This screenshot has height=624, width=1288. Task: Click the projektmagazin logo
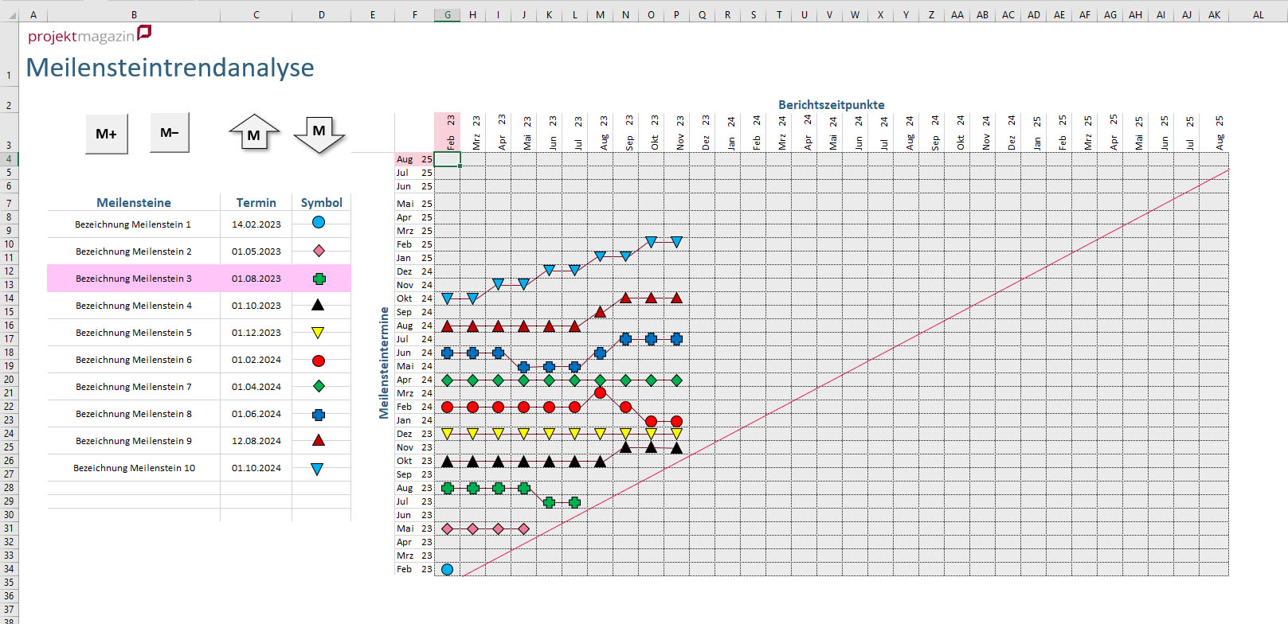[89, 35]
